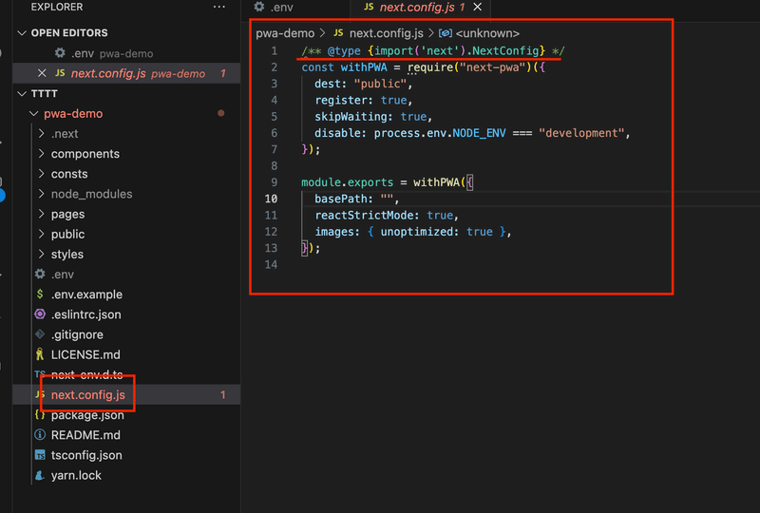This screenshot has width=760, height=513.
Task: Click reactStrictMode property in code
Action: point(367,216)
